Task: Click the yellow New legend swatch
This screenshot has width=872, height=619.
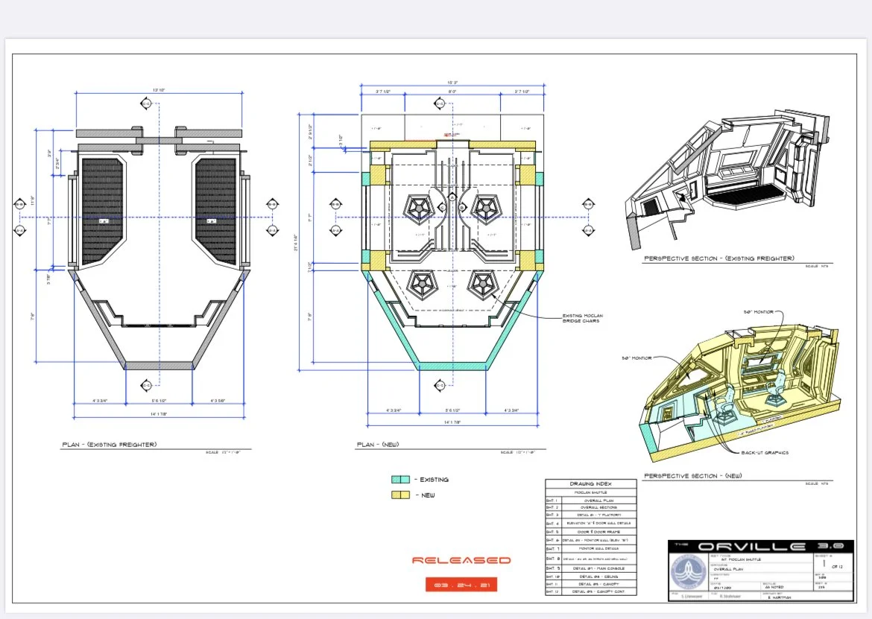Action: pyautogui.click(x=400, y=495)
